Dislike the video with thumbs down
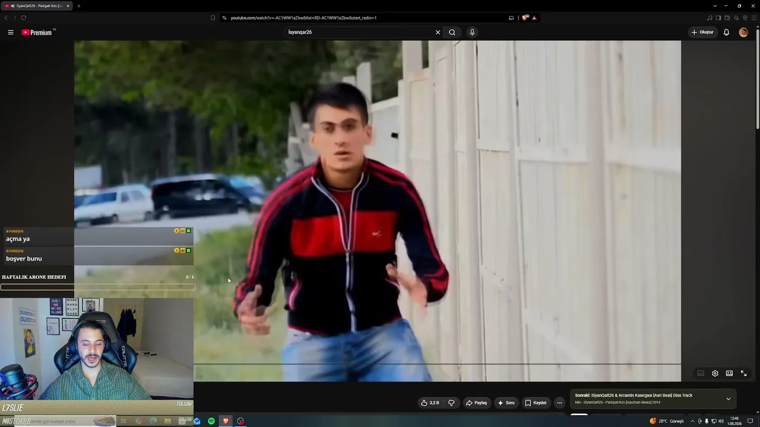Screen dimensions: 760x427 (x=451, y=403)
